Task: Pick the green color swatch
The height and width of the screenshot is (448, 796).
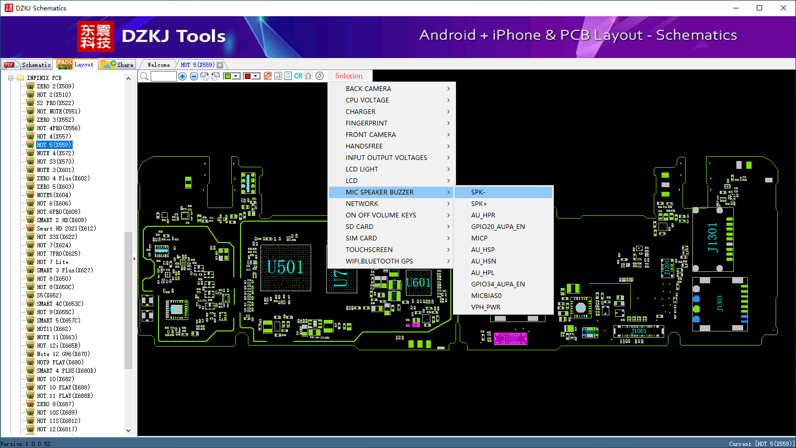Action: click(x=228, y=76)
